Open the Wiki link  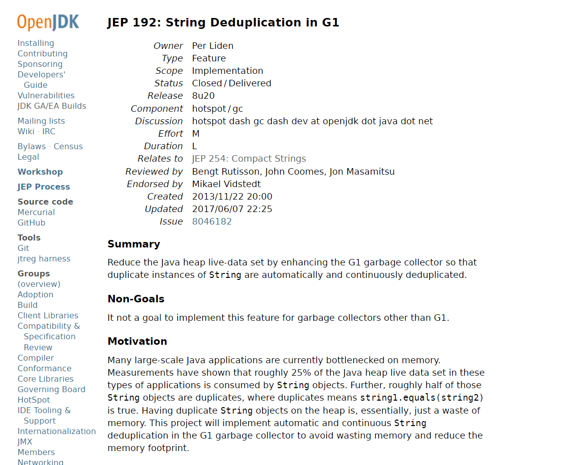tap(25, 132)
